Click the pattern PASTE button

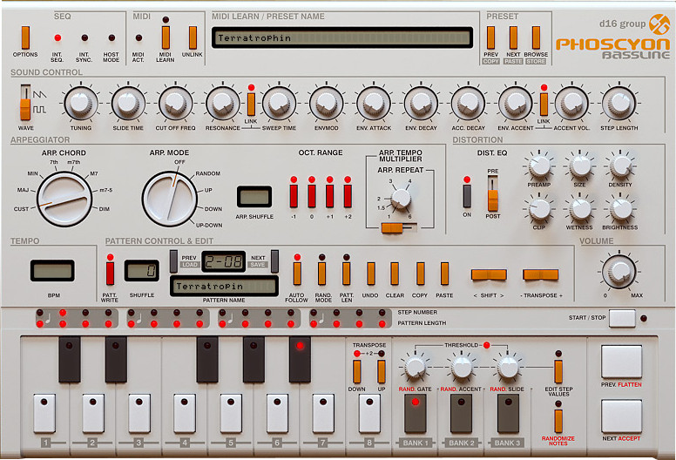(444, 274)
